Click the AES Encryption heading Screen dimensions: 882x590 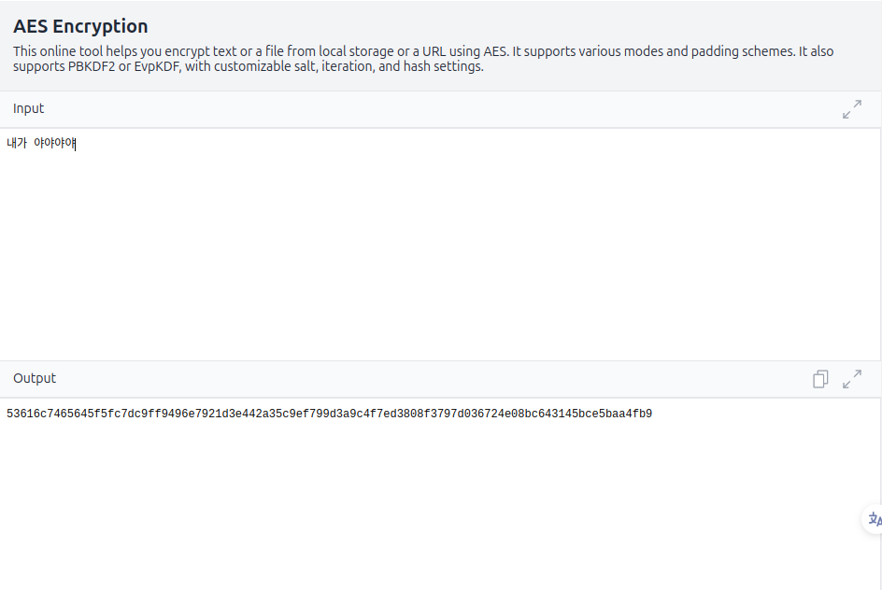click(x=80, y=26)
